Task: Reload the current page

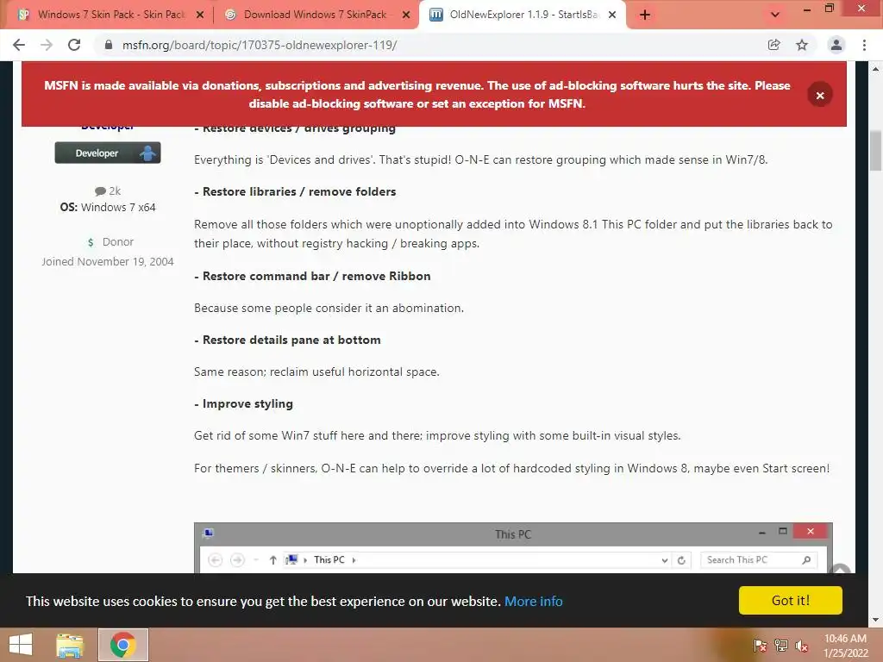Action: (74, 45)
